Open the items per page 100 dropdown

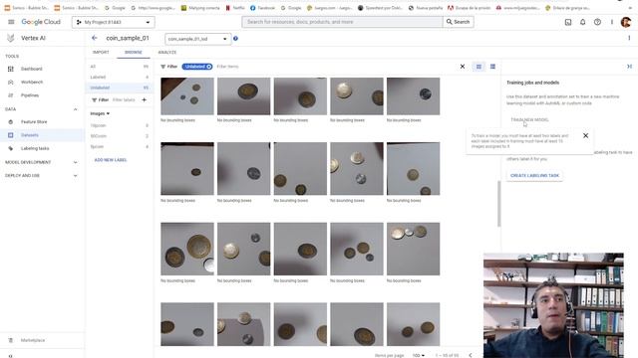419,355
